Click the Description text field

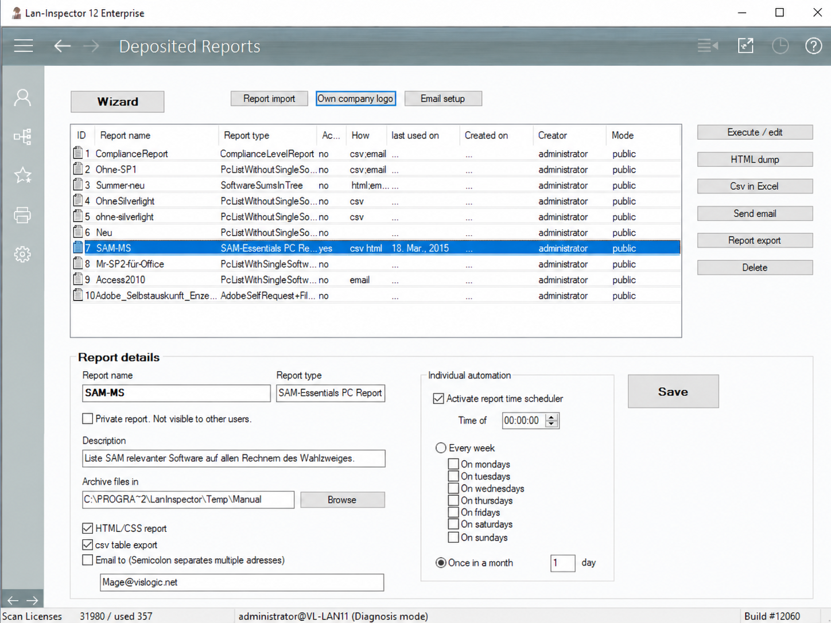234,458
